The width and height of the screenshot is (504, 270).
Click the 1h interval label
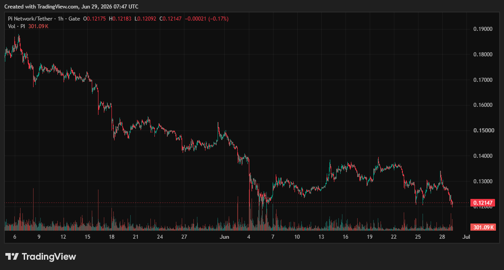tap(60, 19)
